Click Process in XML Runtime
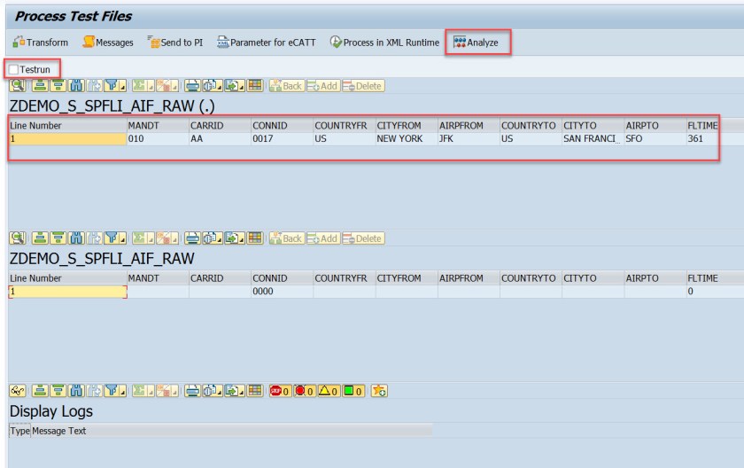The height and width of the screenshot is (468, 744). coord(384,43)
